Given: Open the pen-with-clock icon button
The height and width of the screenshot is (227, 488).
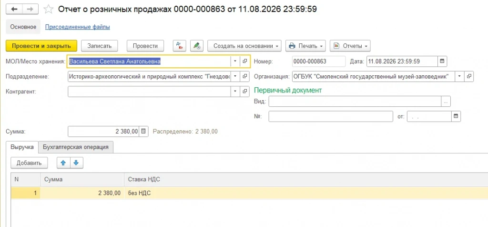Looking at the screenshot, I should [196, 46].
